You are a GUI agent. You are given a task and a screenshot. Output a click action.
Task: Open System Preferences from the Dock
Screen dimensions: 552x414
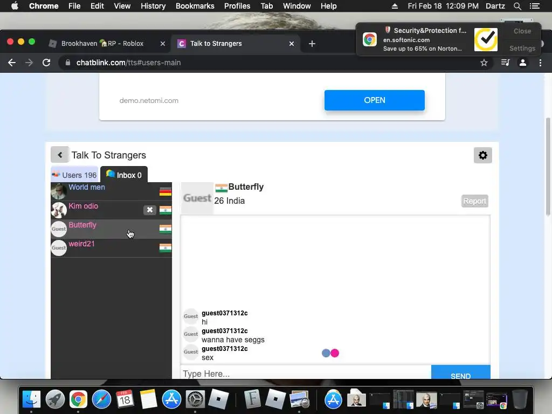tap(195, 399)
